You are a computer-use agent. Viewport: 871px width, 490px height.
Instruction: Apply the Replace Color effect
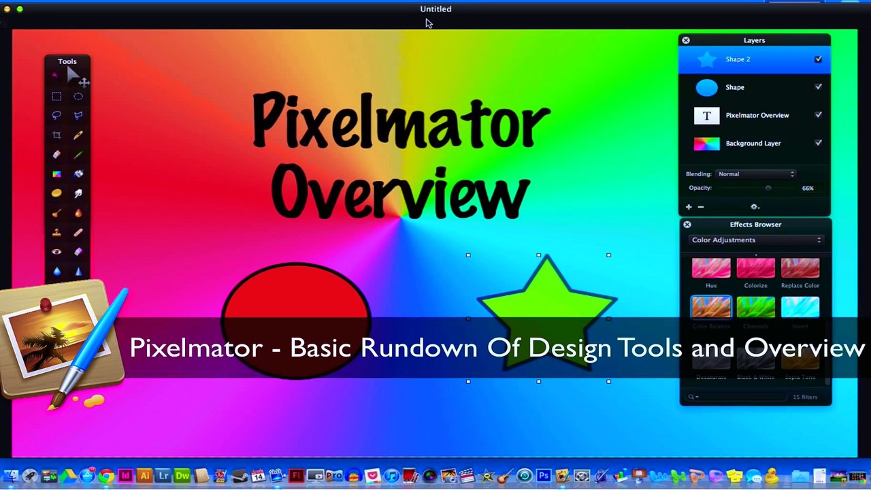pos(800,268)
